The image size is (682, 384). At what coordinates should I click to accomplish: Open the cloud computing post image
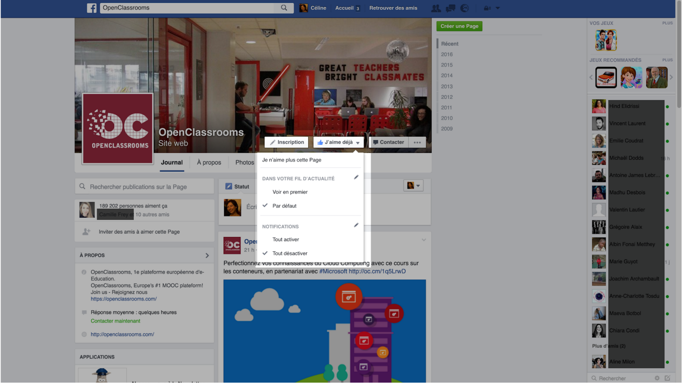[325, 331]
